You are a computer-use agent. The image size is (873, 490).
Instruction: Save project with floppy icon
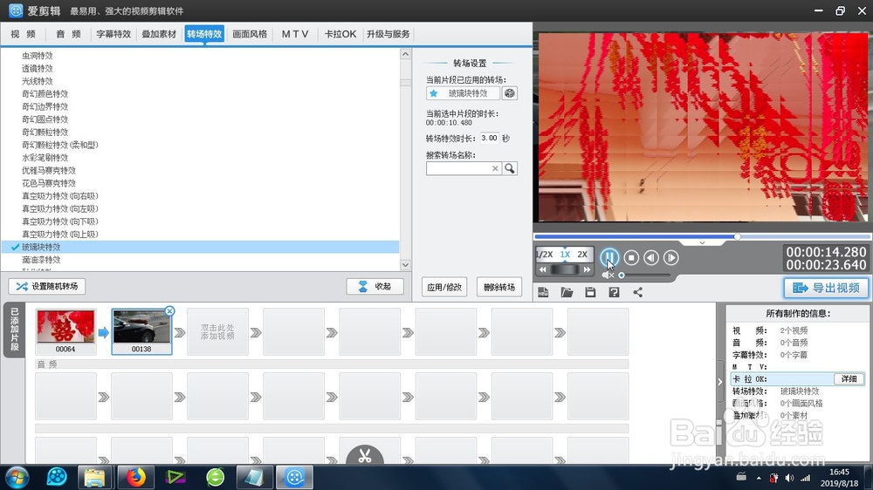coord(590,292)
